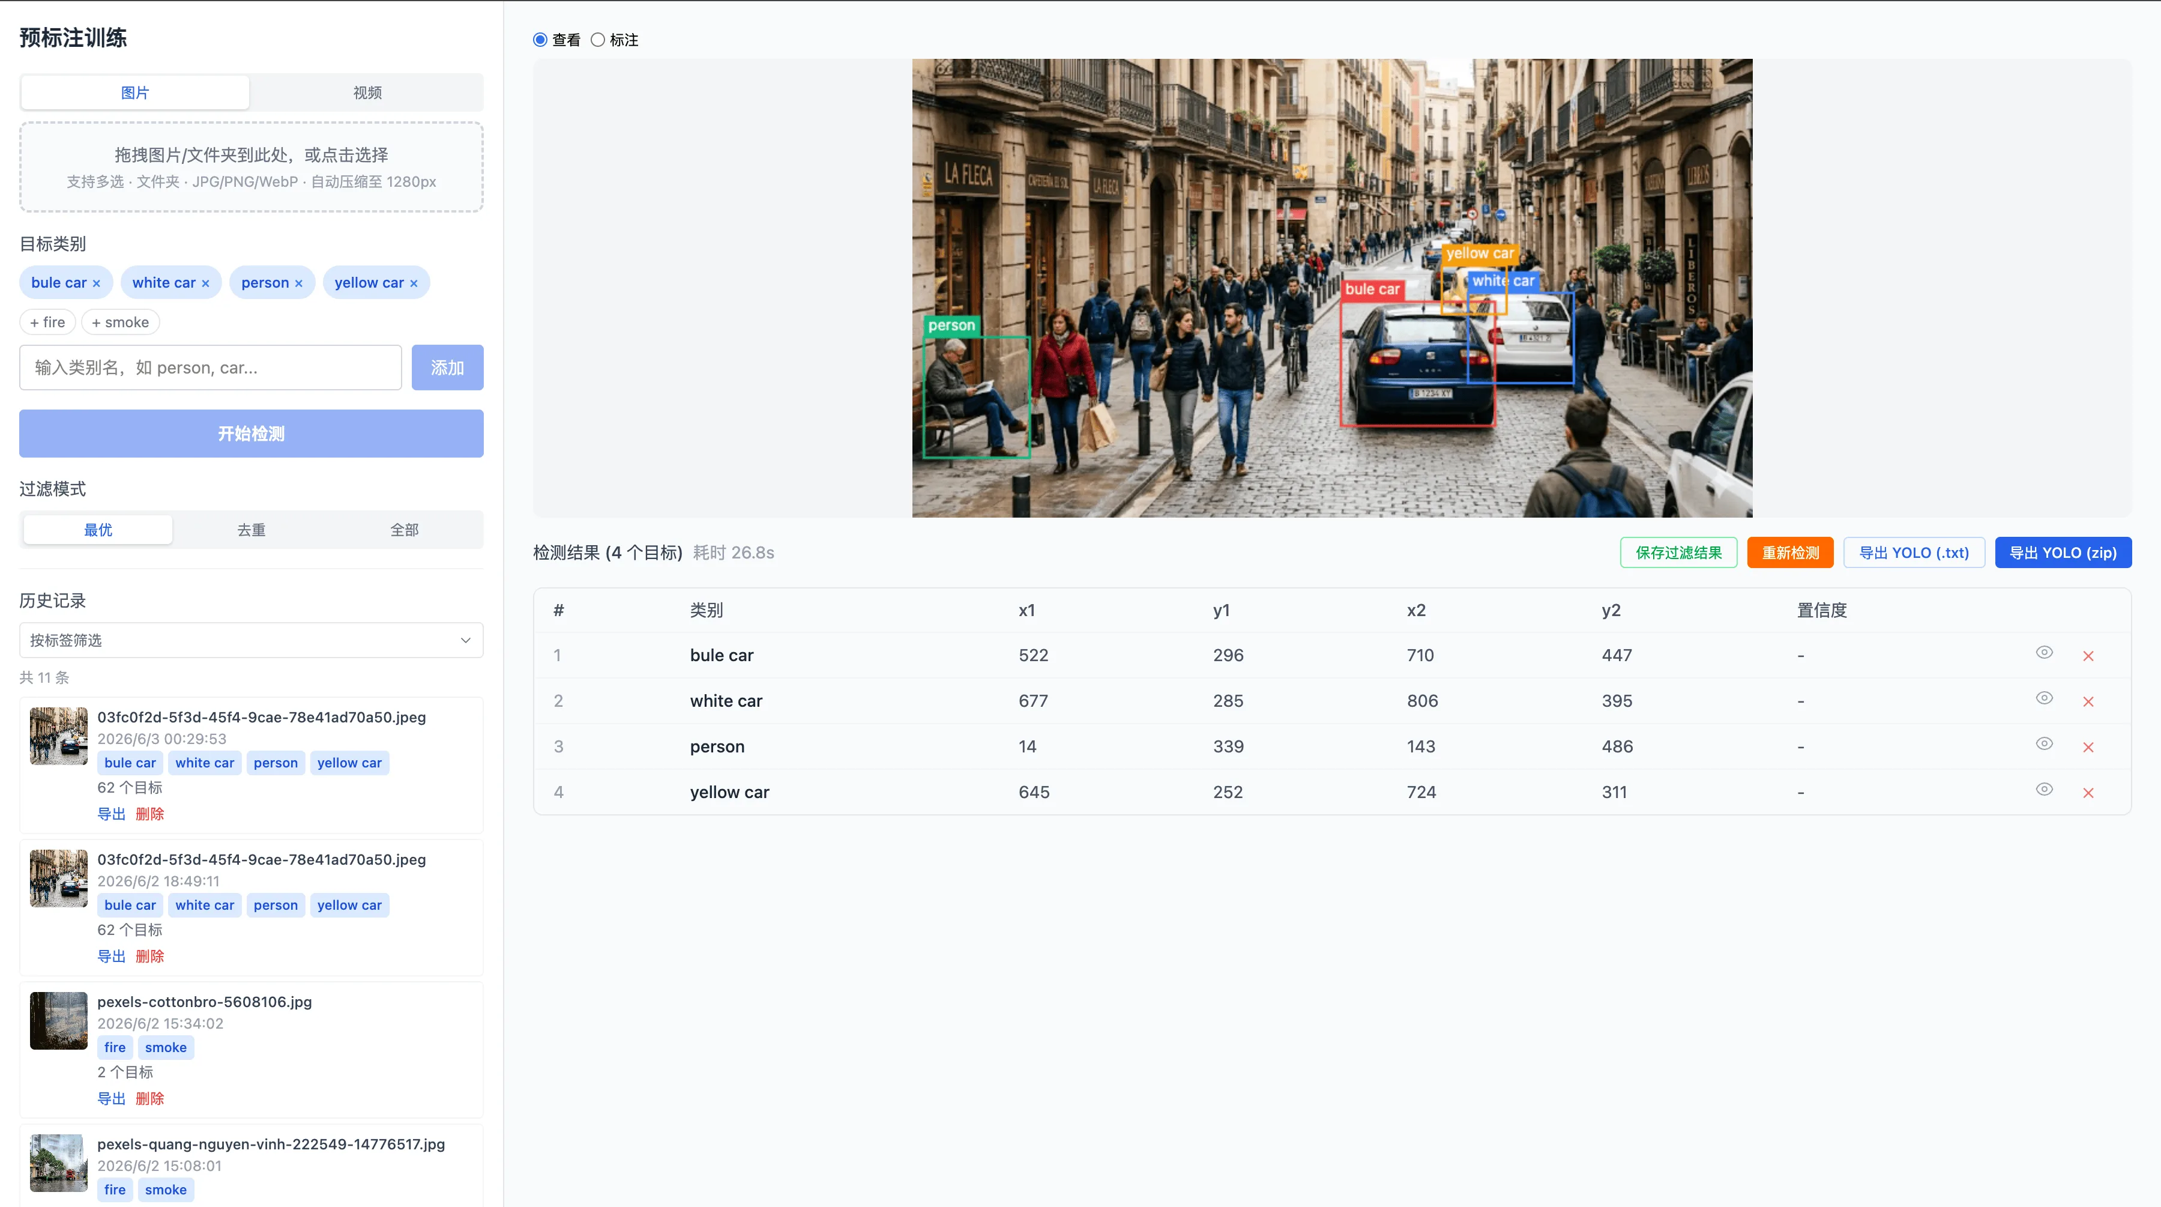2161x1207 pixels.
Task: Add the suggested smoke category
Action: pyautogui.click(x=120, y=322)
